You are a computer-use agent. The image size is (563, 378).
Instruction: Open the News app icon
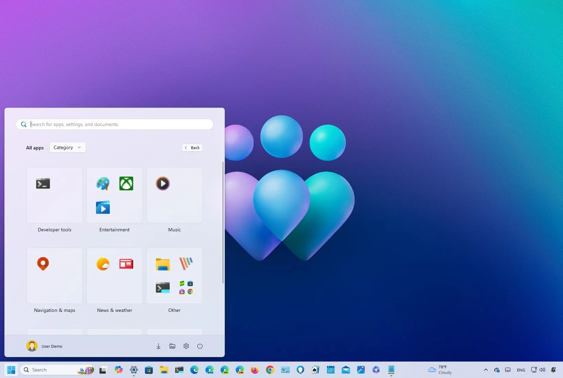pos(126,264)
